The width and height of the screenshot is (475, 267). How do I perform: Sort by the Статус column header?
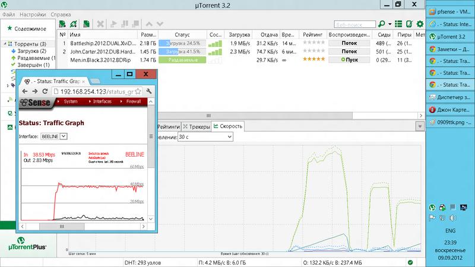pos(182,35)
